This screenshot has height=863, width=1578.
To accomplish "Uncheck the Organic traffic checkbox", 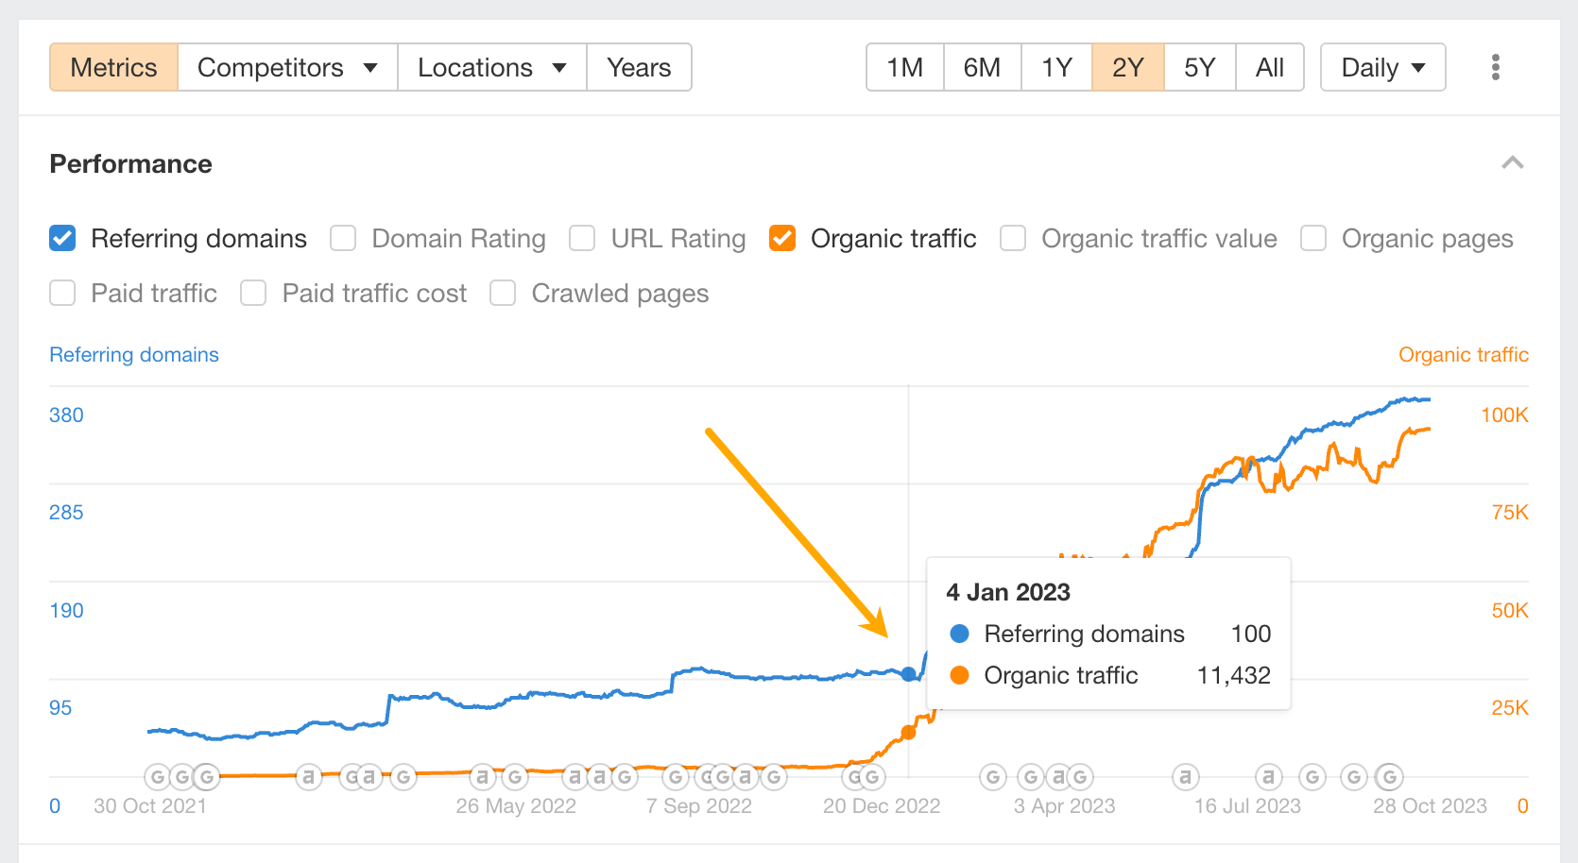I will click(x=782, y=238).
